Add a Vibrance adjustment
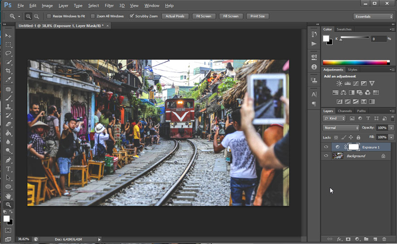The image size is (397, 244). (x=372, y=83)
